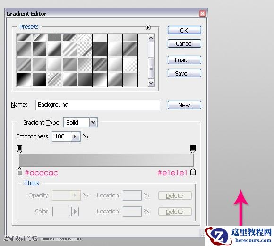
Task: Click the Delete button in the Opacity row
Action: point(175,195)
